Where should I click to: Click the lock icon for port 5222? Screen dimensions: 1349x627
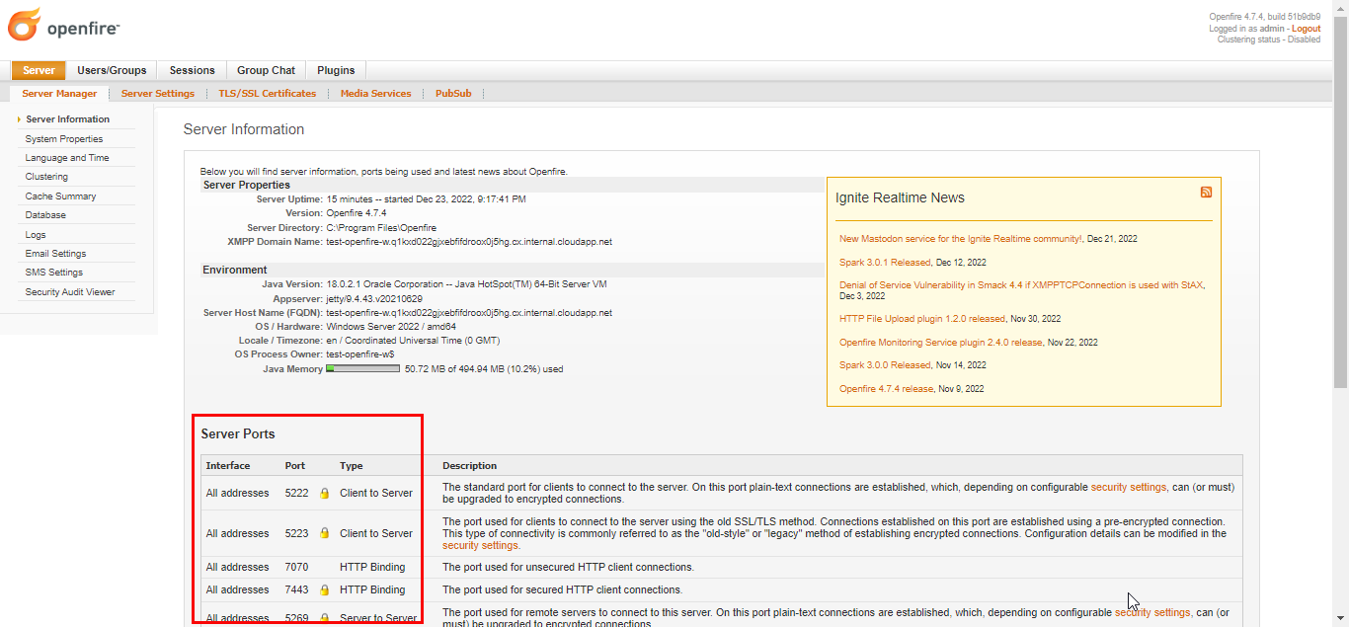(x=324, y=493)
